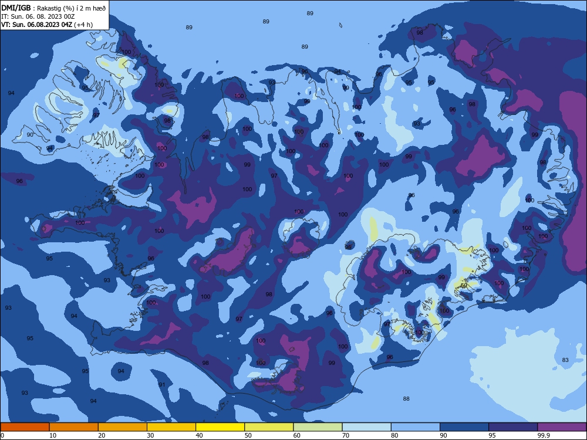Click the '91' humidity value on the map

[162, 385]
